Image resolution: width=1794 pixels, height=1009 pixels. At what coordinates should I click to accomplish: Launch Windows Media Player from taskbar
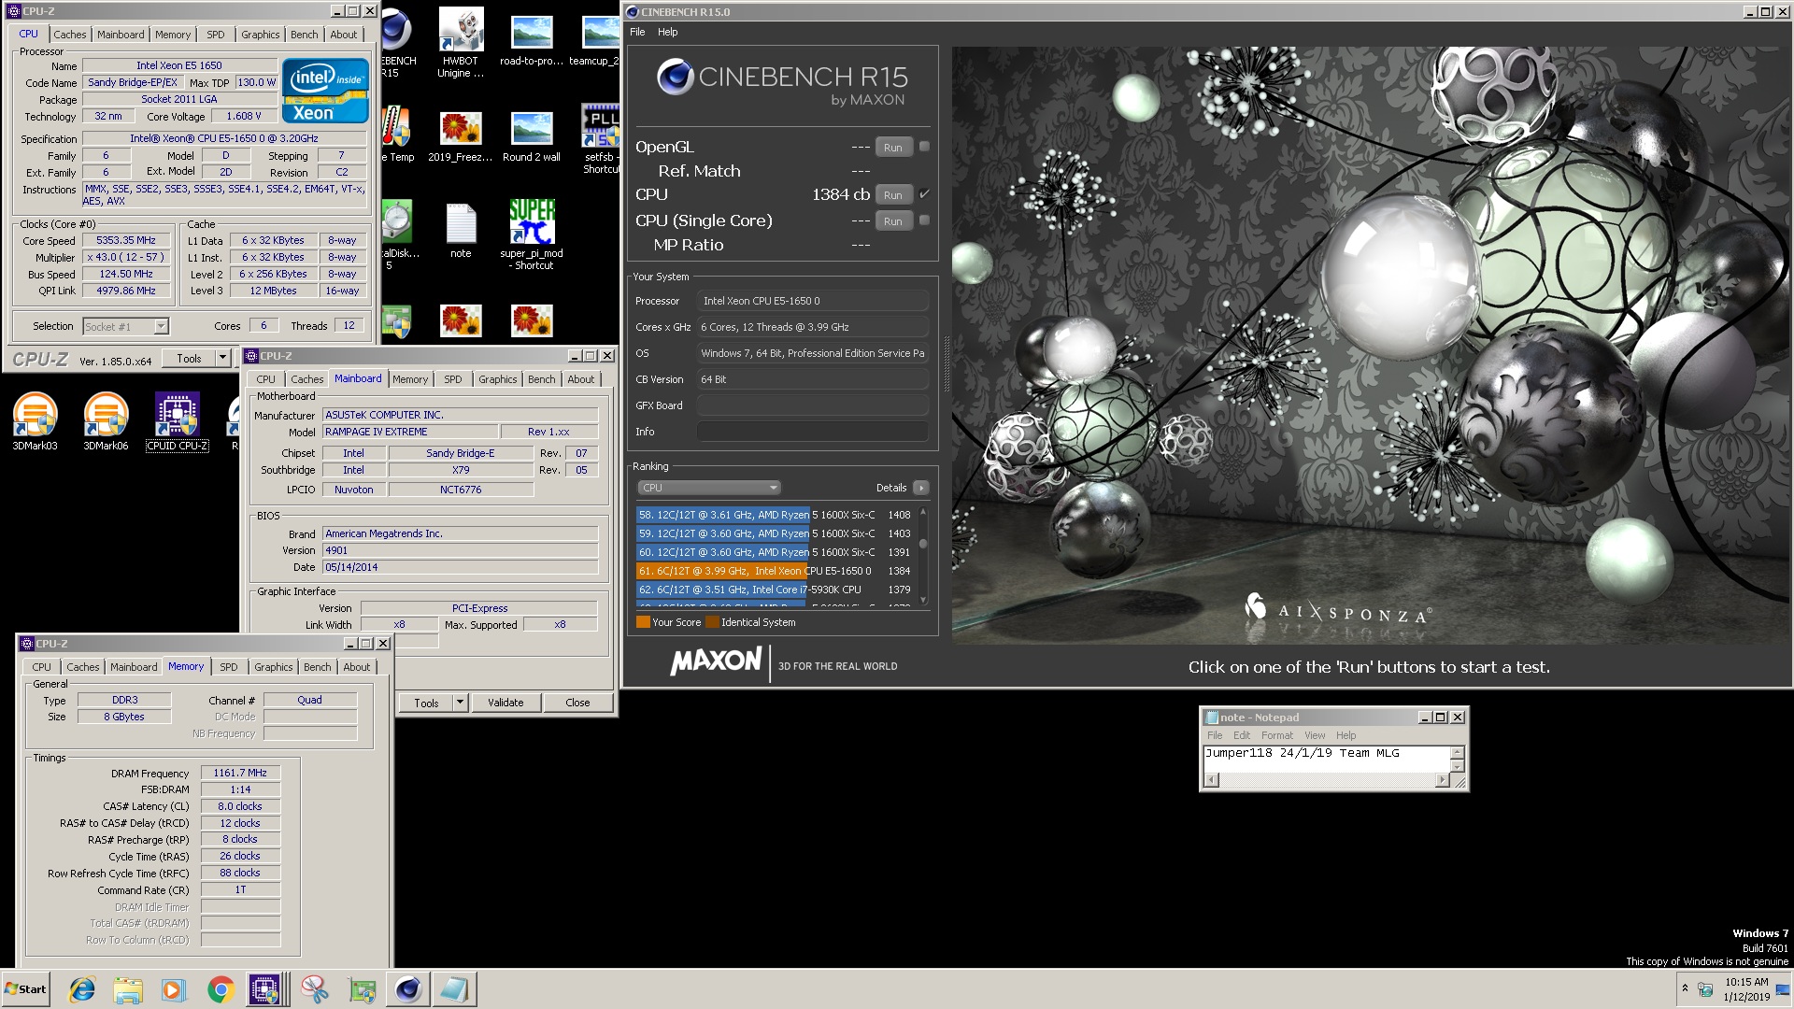tap(174, 989)
